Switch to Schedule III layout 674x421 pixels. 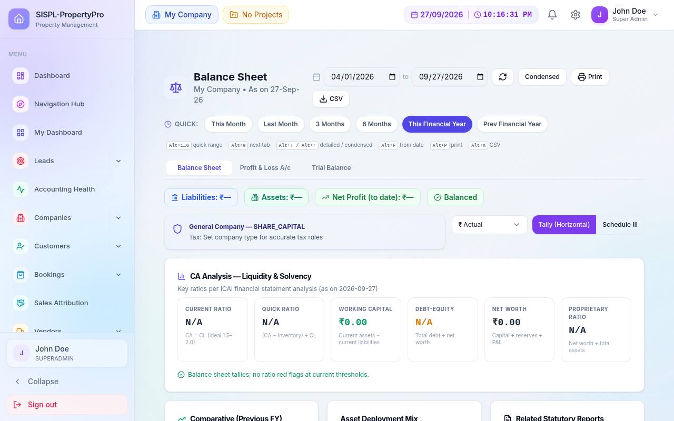tap(620, 225)
